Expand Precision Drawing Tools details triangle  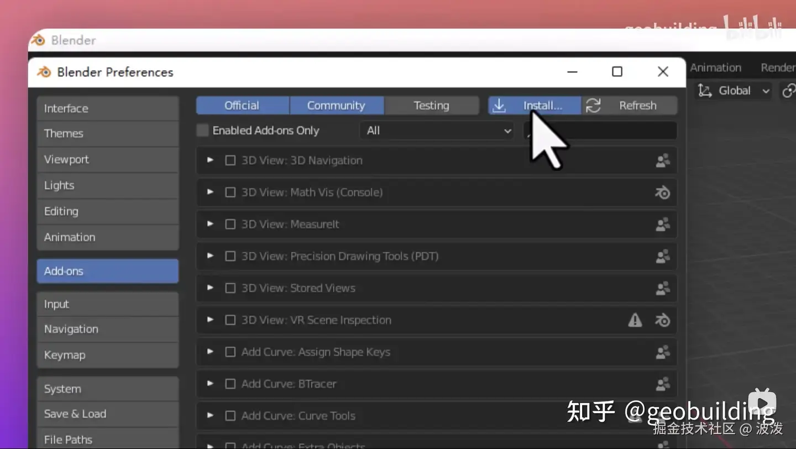click(210, 256)
